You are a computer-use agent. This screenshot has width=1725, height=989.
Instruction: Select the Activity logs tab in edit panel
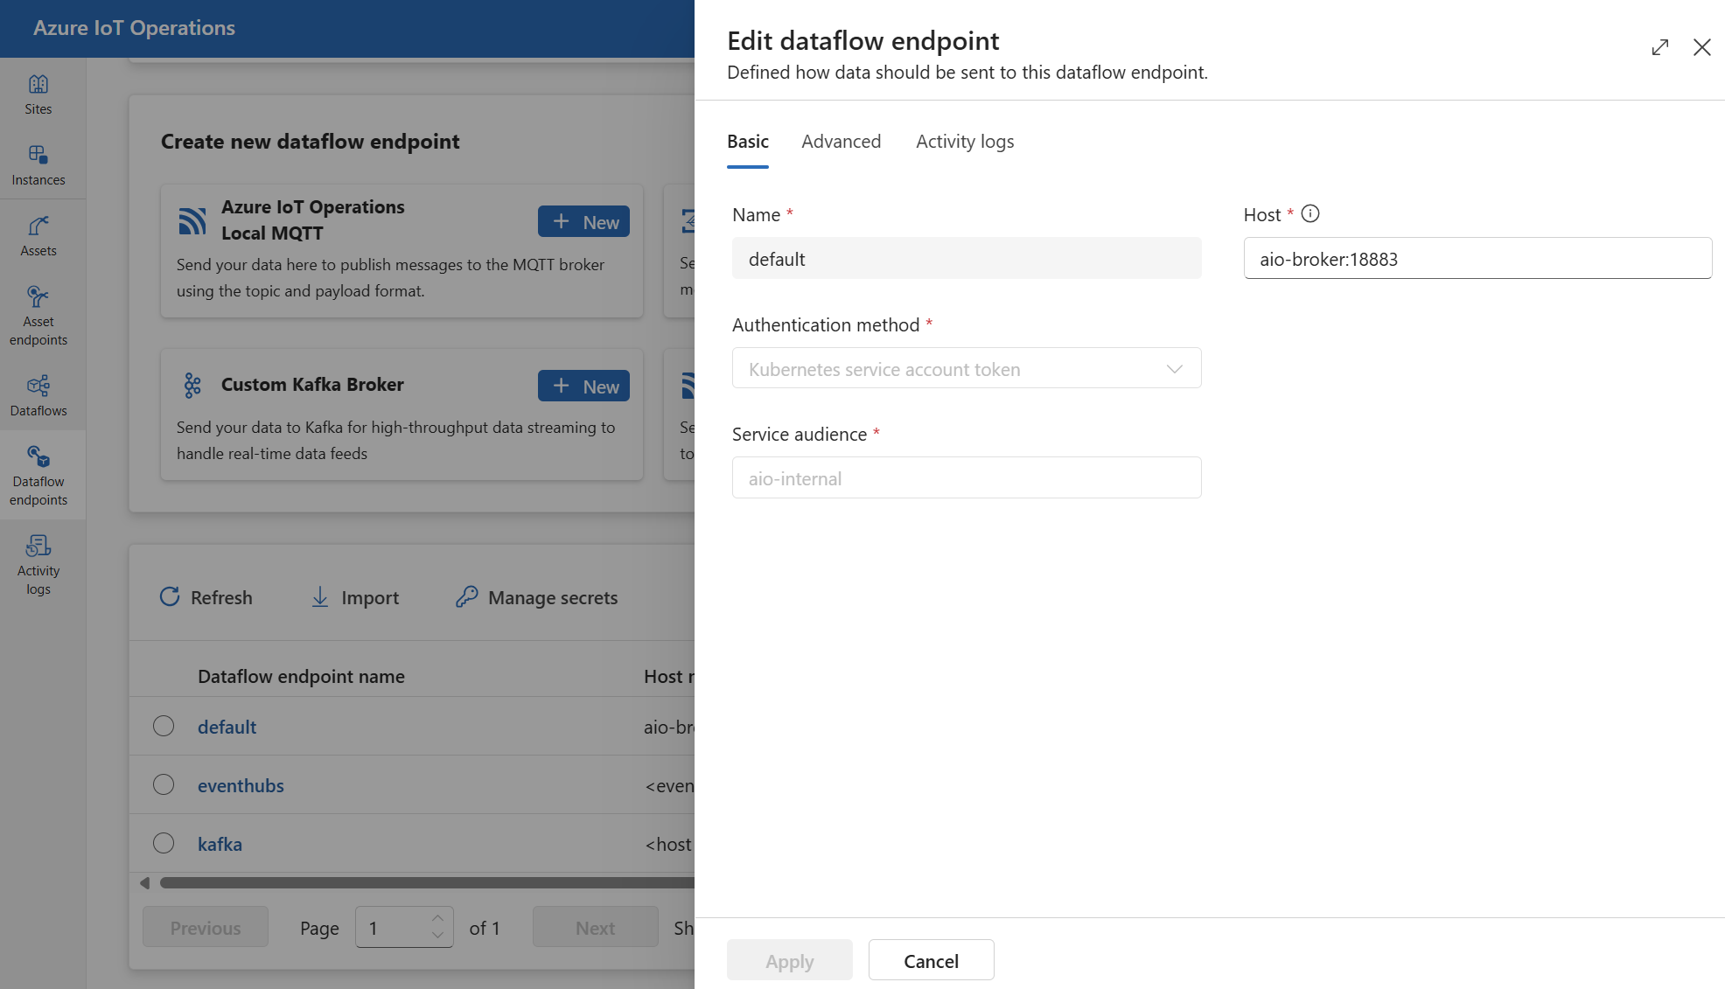pos(964,141)
